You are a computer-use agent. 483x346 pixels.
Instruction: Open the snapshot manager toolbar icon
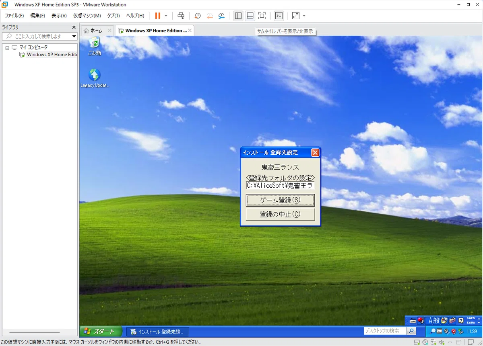[222, 16]
